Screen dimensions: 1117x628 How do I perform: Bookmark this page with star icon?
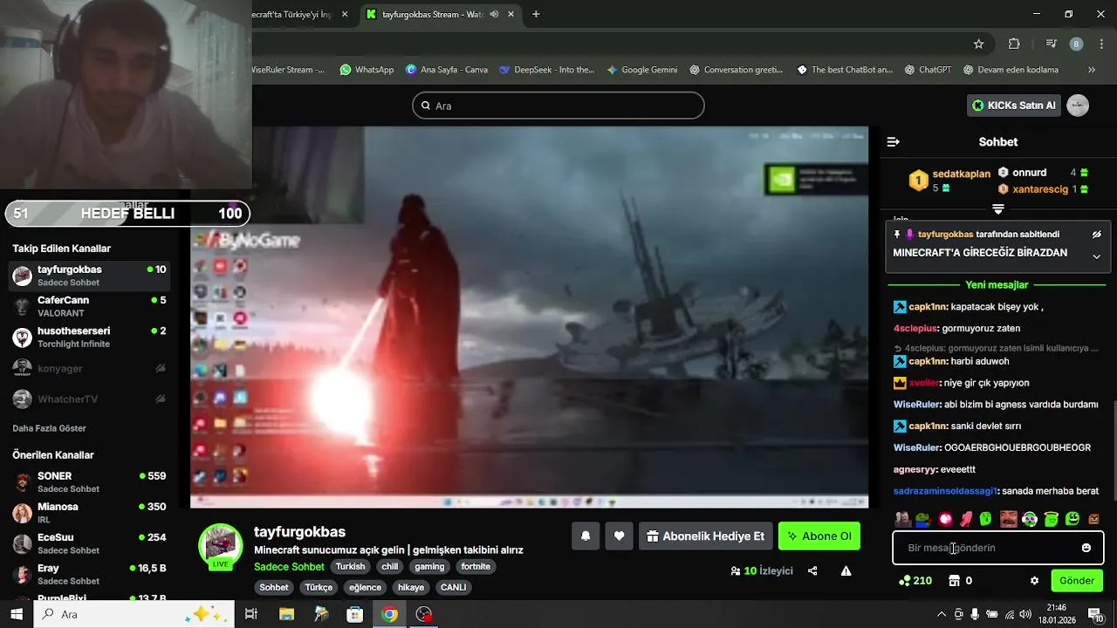coord(978,44)
